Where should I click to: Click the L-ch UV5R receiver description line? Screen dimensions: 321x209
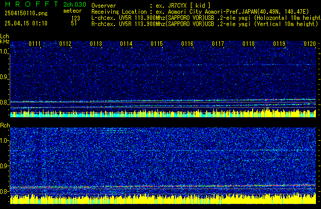(x=206, y=18)
